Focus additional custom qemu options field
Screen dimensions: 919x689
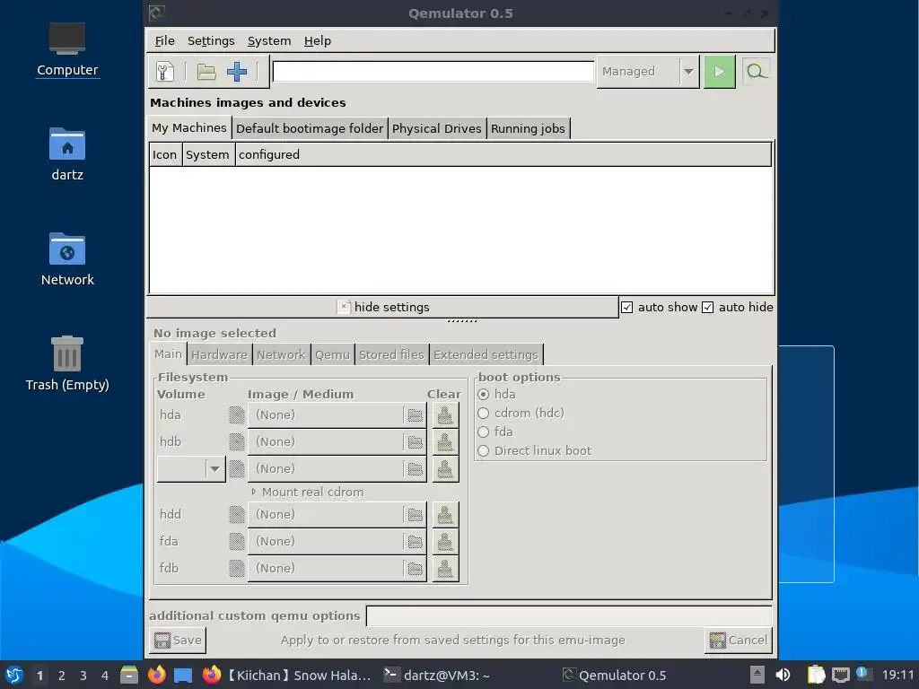pos(568,615)
